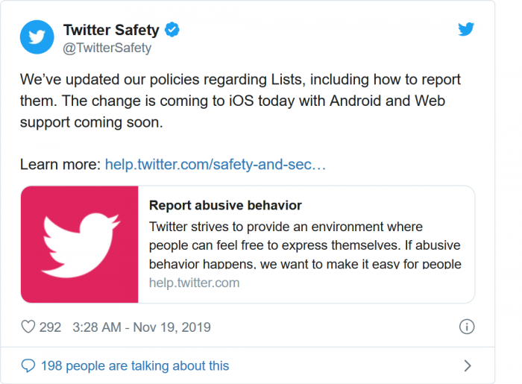Open the help.twitter.com/safety-and-sec… link

click(x=216, y=164)
